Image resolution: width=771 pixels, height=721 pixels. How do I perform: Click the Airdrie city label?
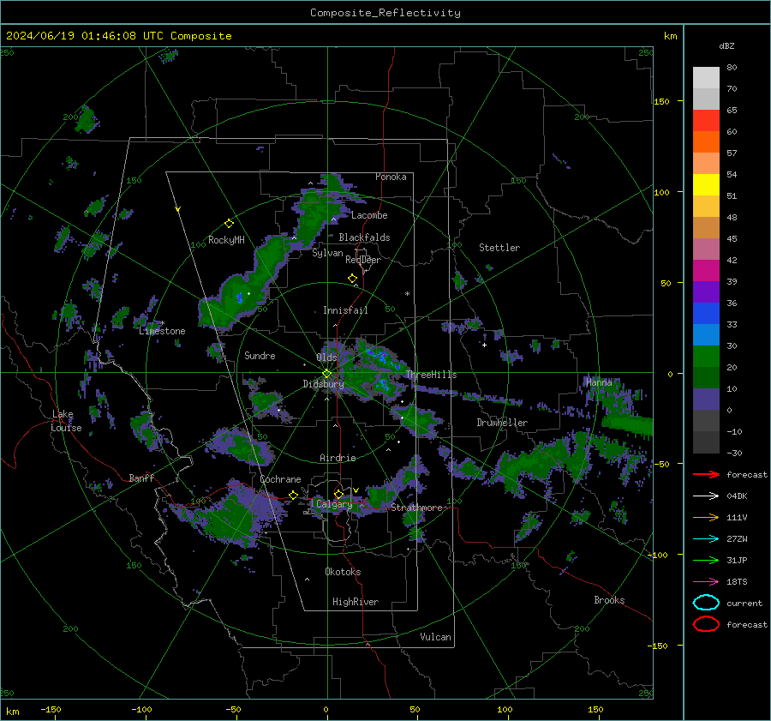pos(338,458)
